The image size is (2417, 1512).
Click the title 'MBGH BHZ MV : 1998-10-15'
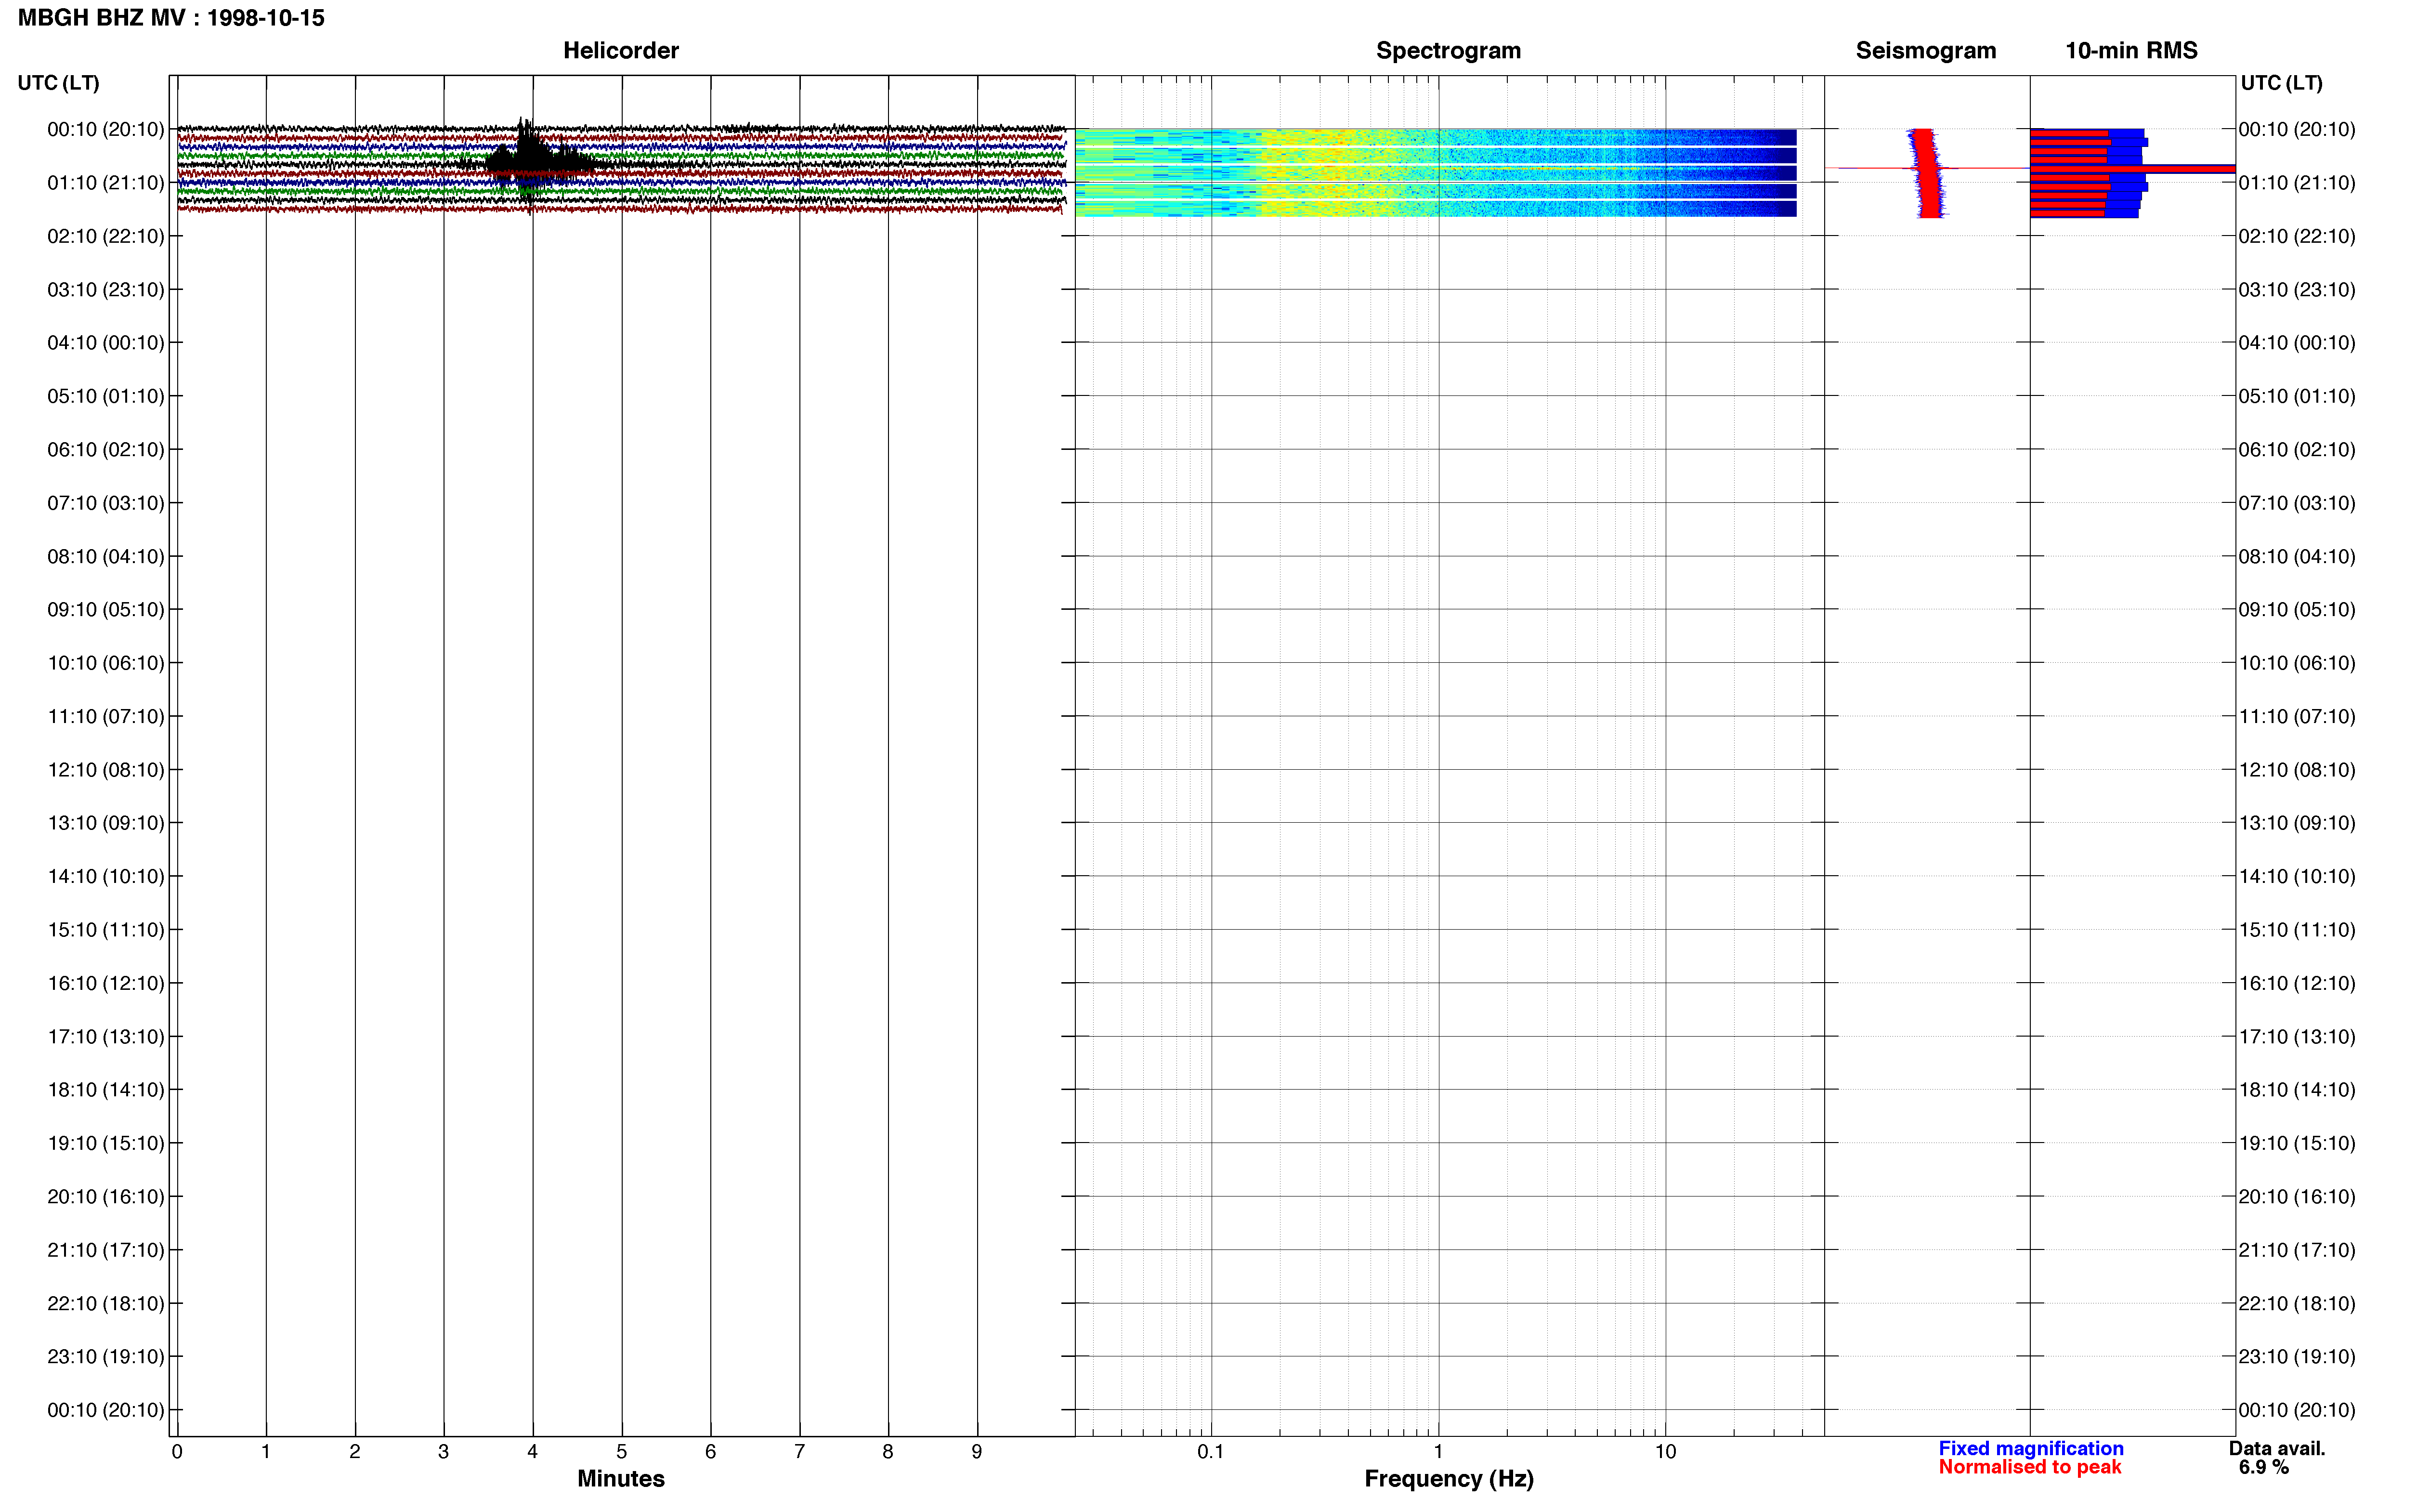click(x=171, y=18)
